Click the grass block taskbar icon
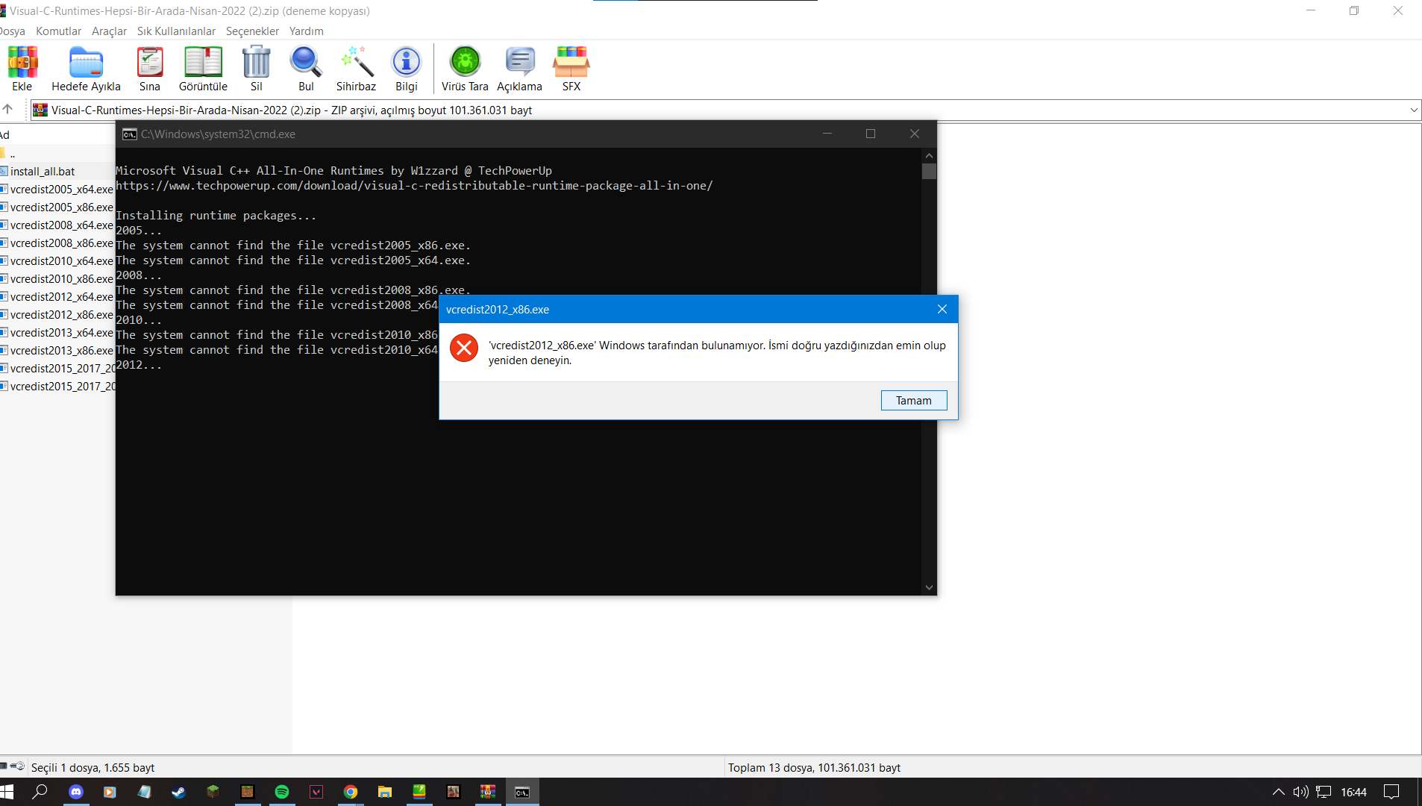This screenshot has height=806, width=1422. tap(213, 792)
